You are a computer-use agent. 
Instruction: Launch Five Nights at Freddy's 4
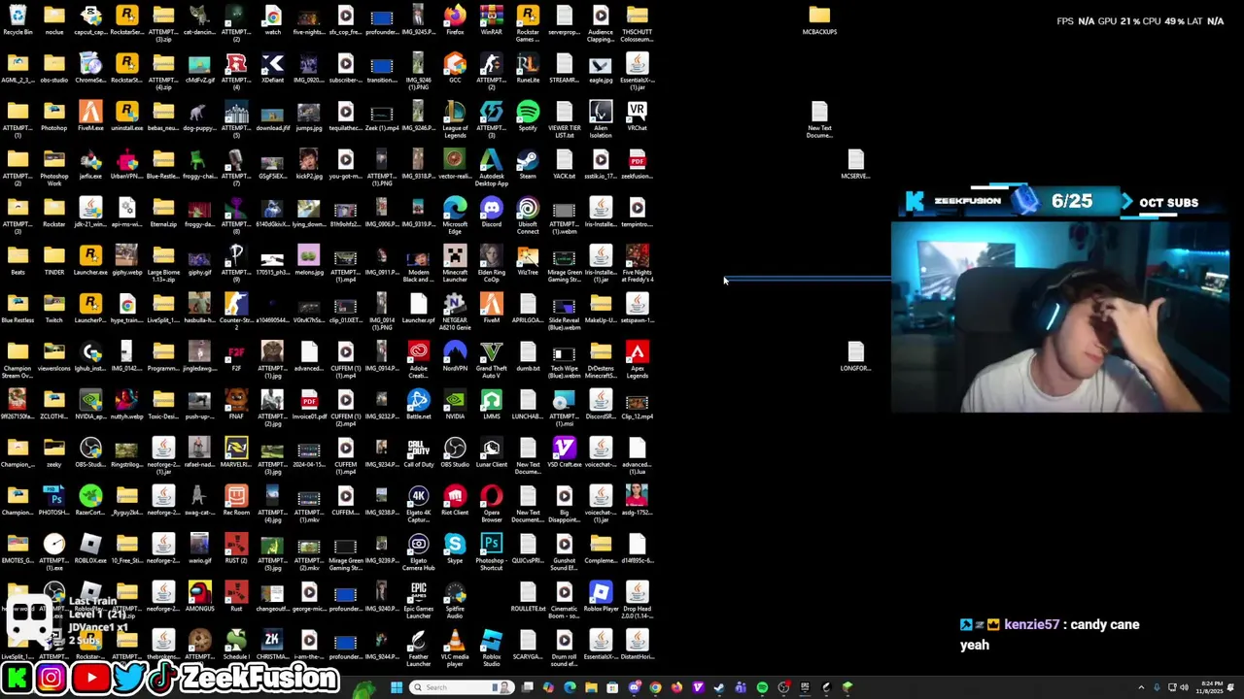click(x=638, y=263)
